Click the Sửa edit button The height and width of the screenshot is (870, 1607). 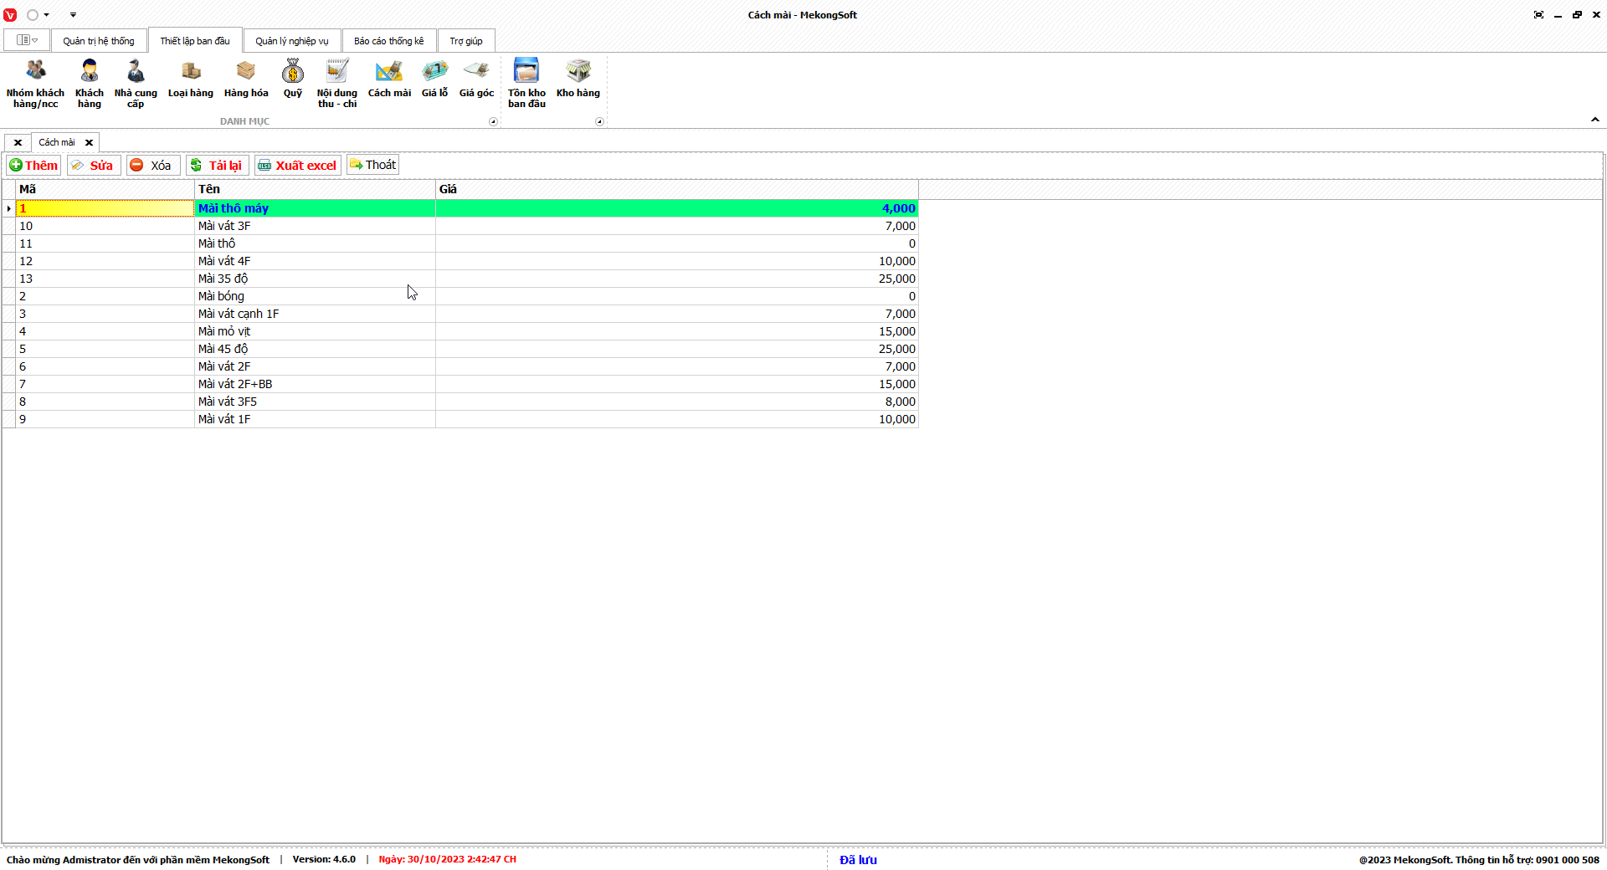click(93, 165)
